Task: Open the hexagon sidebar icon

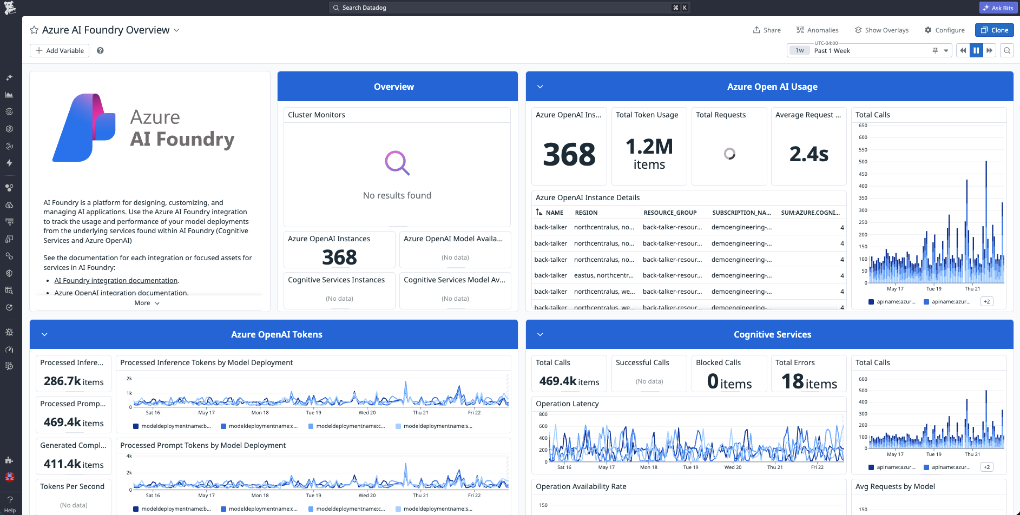Action: (9, 129)
